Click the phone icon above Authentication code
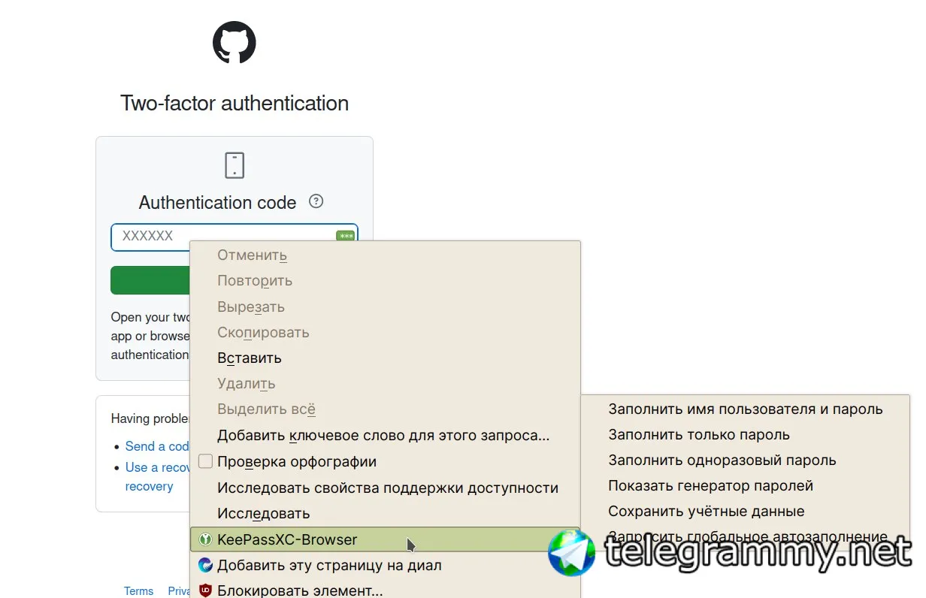The height and width of the screenshot is (598, 926). click(x=235, y=165)
